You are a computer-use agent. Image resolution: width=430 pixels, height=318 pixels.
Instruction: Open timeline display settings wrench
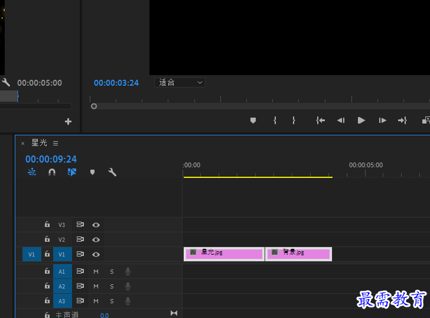click(x=112, y=172)
